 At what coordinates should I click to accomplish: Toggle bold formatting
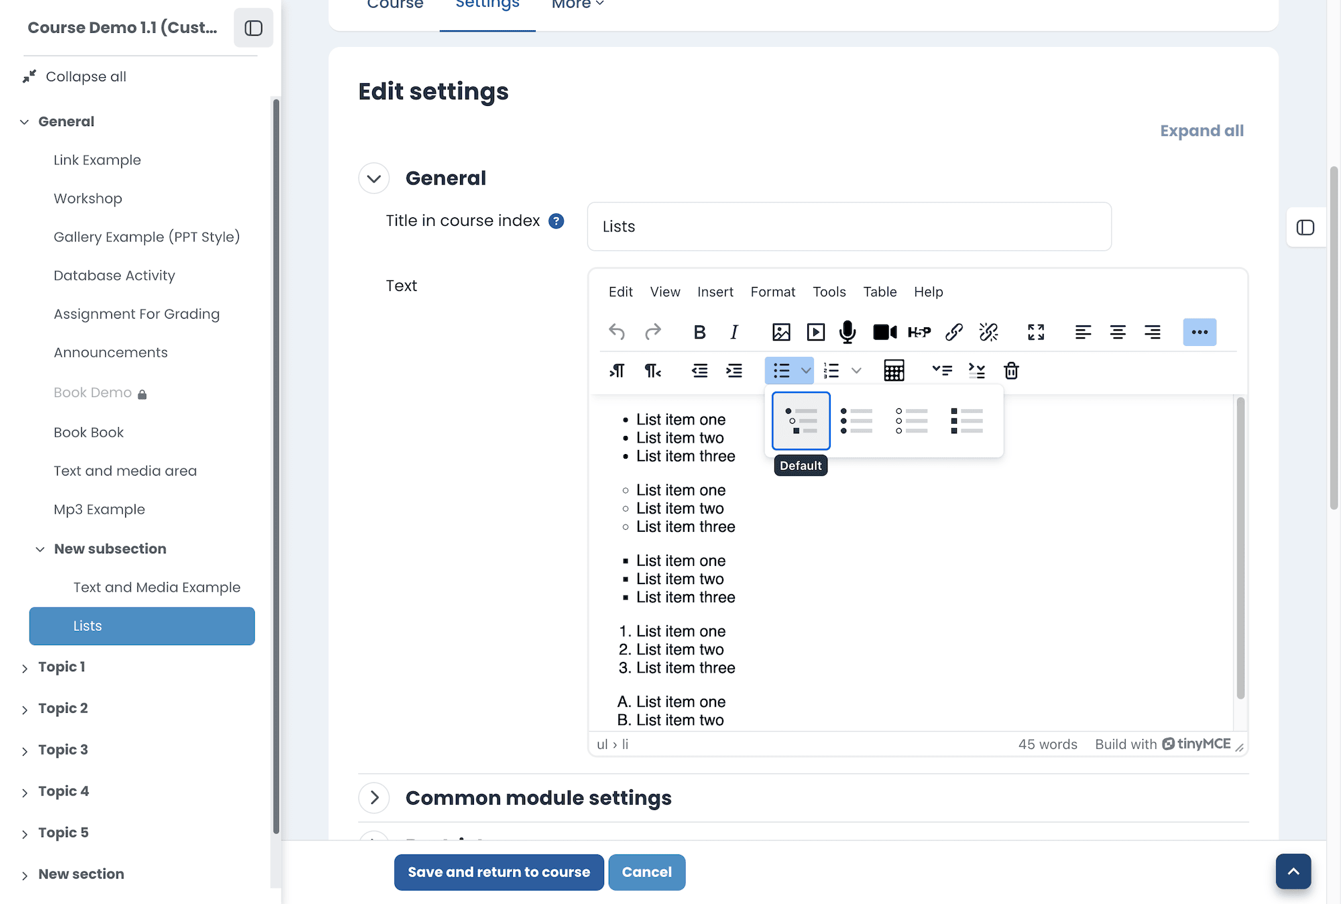(x=699, y=332)
